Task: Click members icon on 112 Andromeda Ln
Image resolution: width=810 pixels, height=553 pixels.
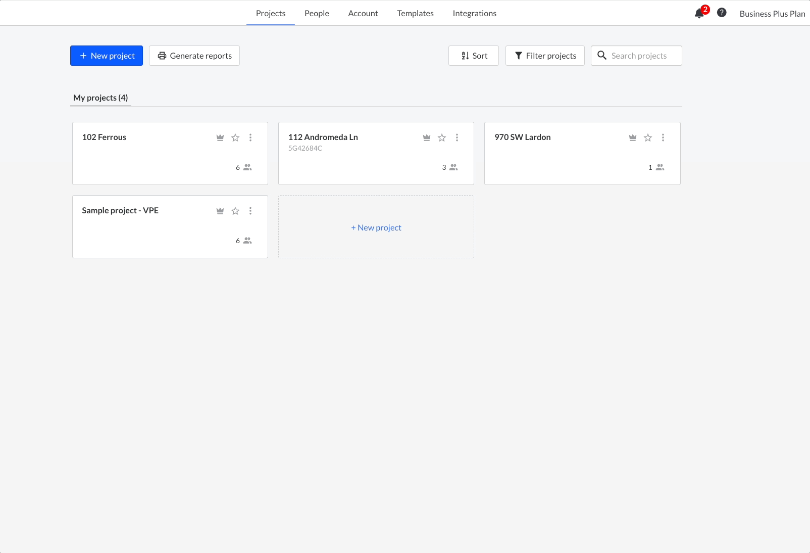Action: [453, 167]
